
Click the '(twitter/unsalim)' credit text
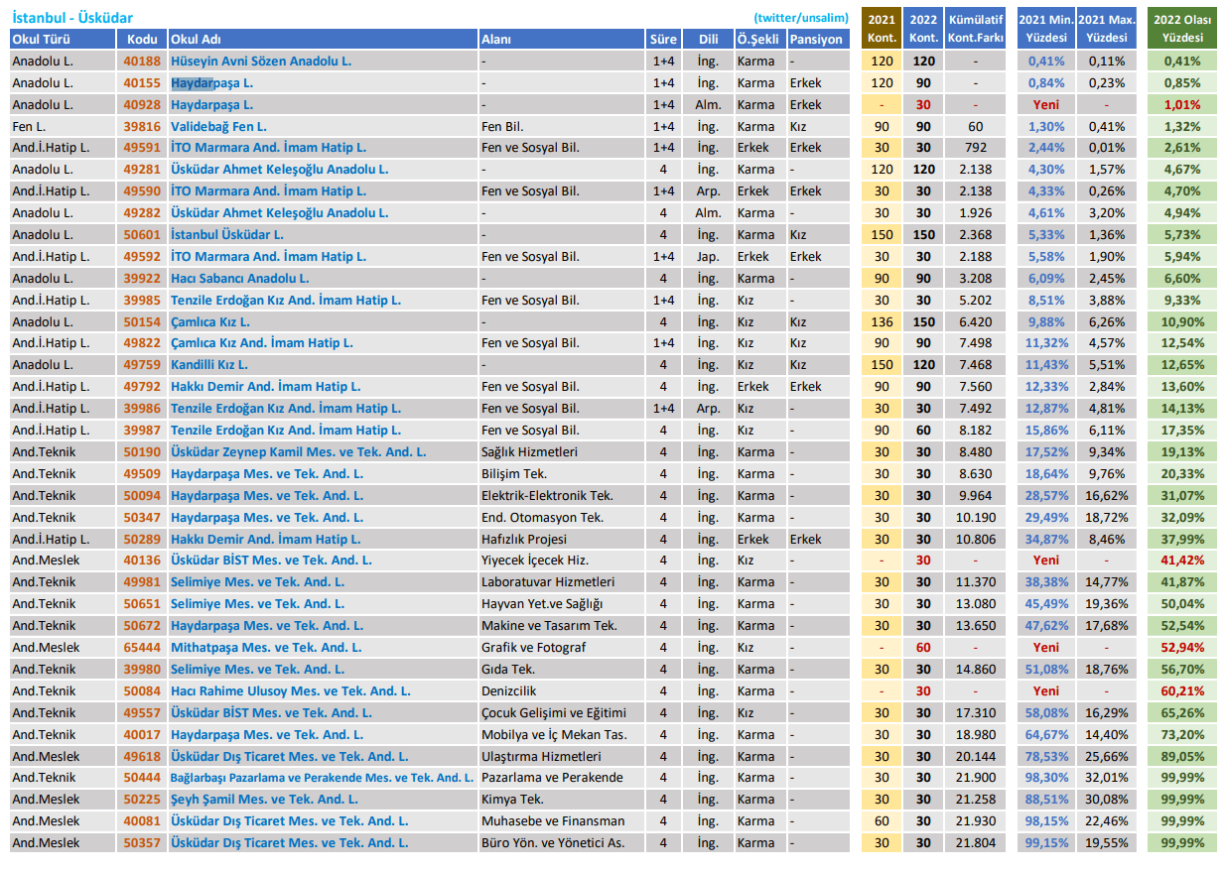click(x=801, y=18)
